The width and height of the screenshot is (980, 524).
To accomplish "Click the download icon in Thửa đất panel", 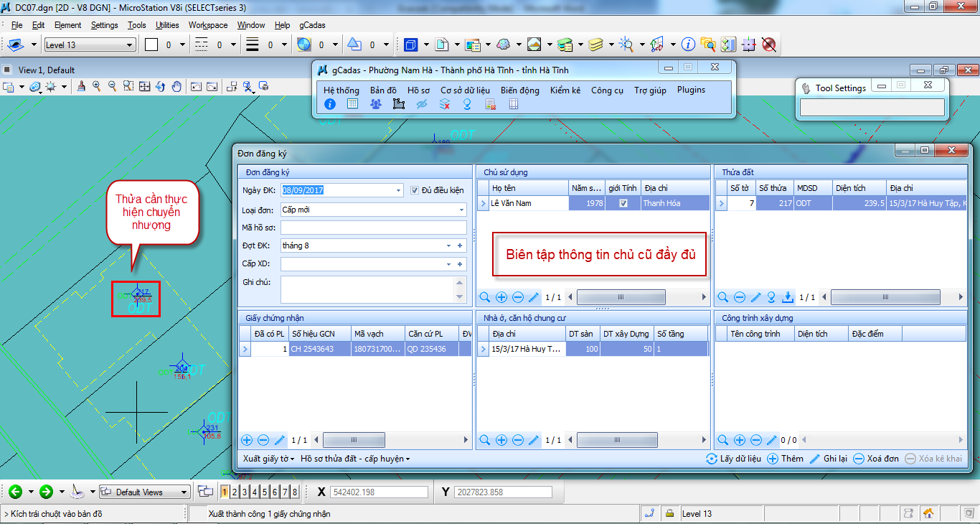I will (787, 297).
